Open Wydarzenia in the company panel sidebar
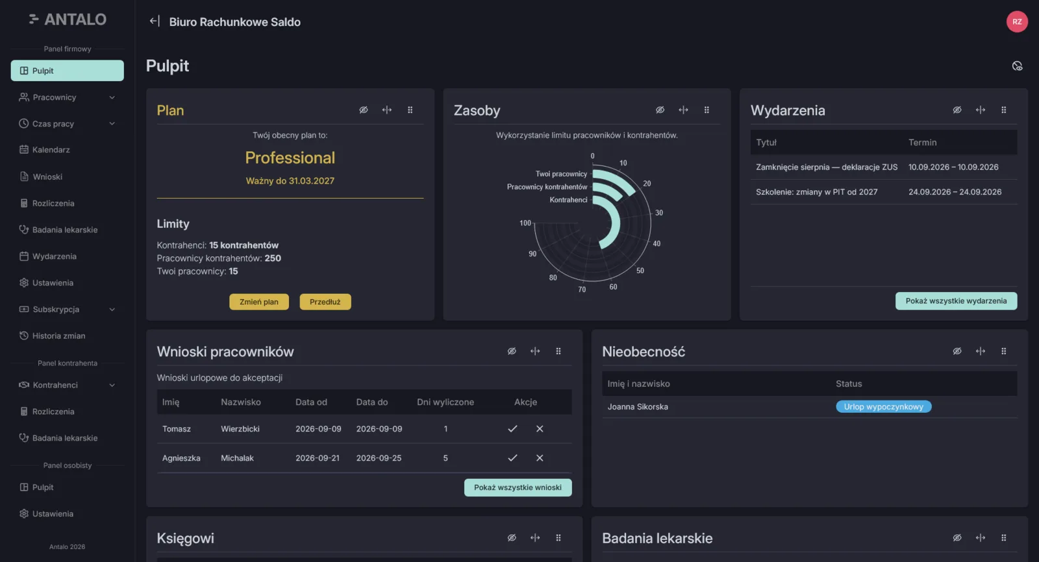Viewport: 1039px width, 562px height. [x=68, y=256]
